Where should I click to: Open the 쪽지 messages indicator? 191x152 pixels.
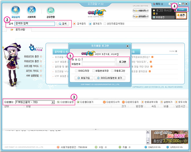[158, 4]
